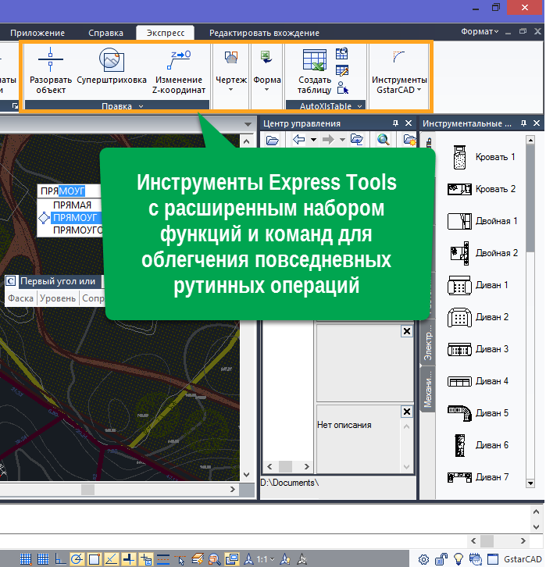Screen dimensions: 546x567
Task: Insert the Кровать 1 block
Action: (x=484, y=157)
